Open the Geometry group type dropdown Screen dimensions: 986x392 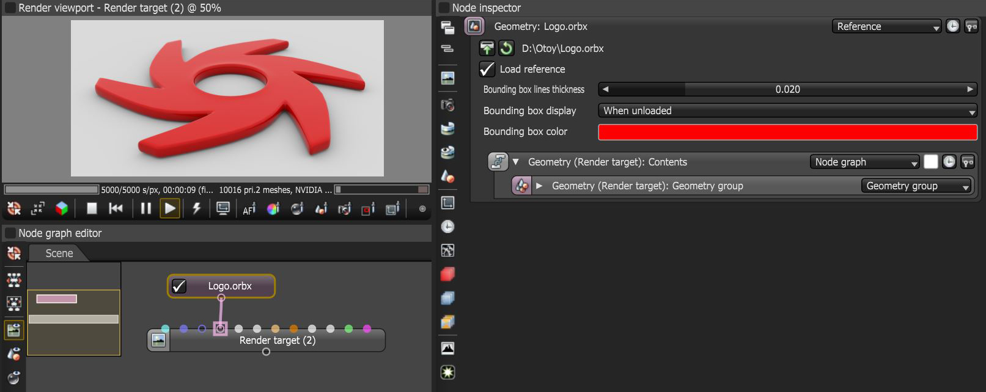[916, 186]
